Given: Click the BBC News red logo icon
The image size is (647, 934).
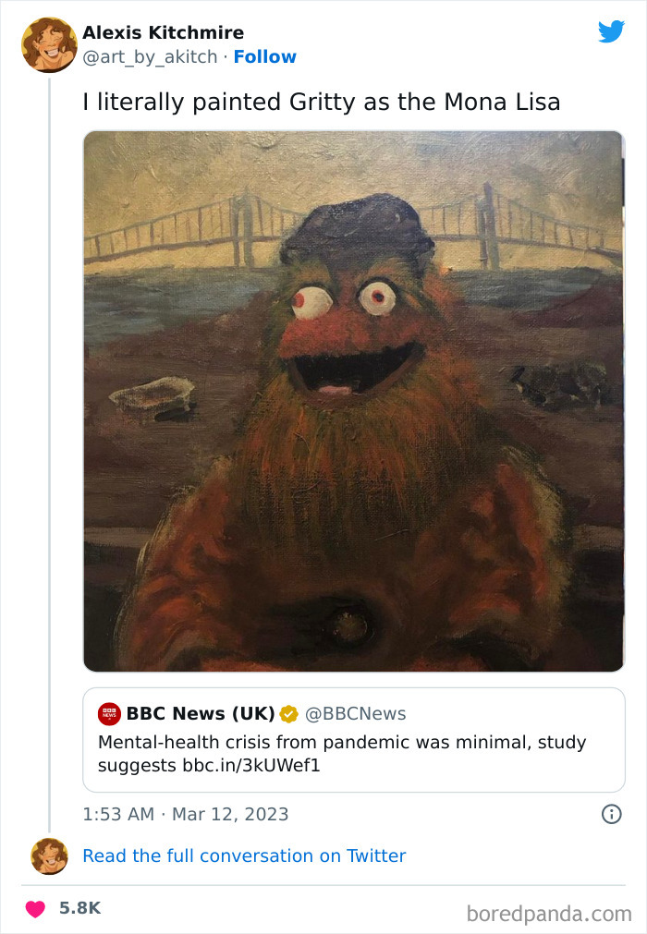Looking at the screenshot, I should 109,713.
